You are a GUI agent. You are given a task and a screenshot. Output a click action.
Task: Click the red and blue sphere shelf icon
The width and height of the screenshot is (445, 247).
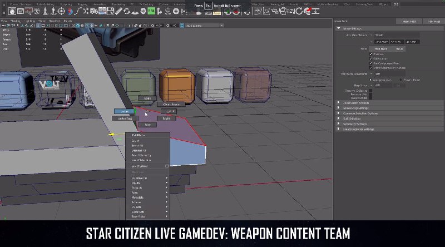click(70, 11)
